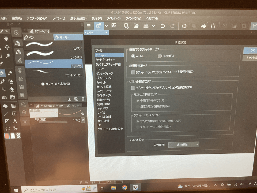257x193 pixels.
Task: Click the Redo arrow in the toolbar
Action: [x=172, y=26]
